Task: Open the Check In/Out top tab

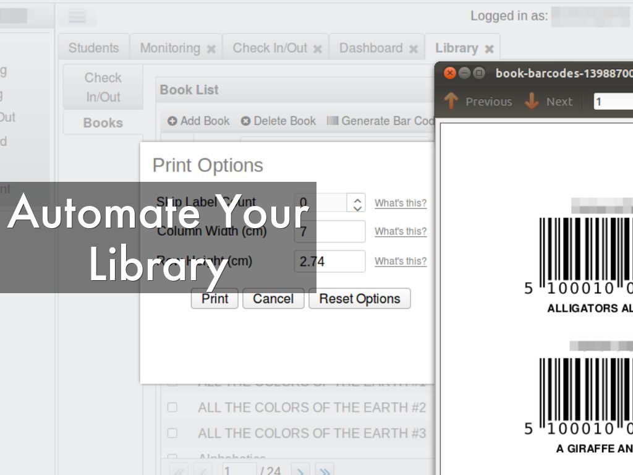Action: 270,48
